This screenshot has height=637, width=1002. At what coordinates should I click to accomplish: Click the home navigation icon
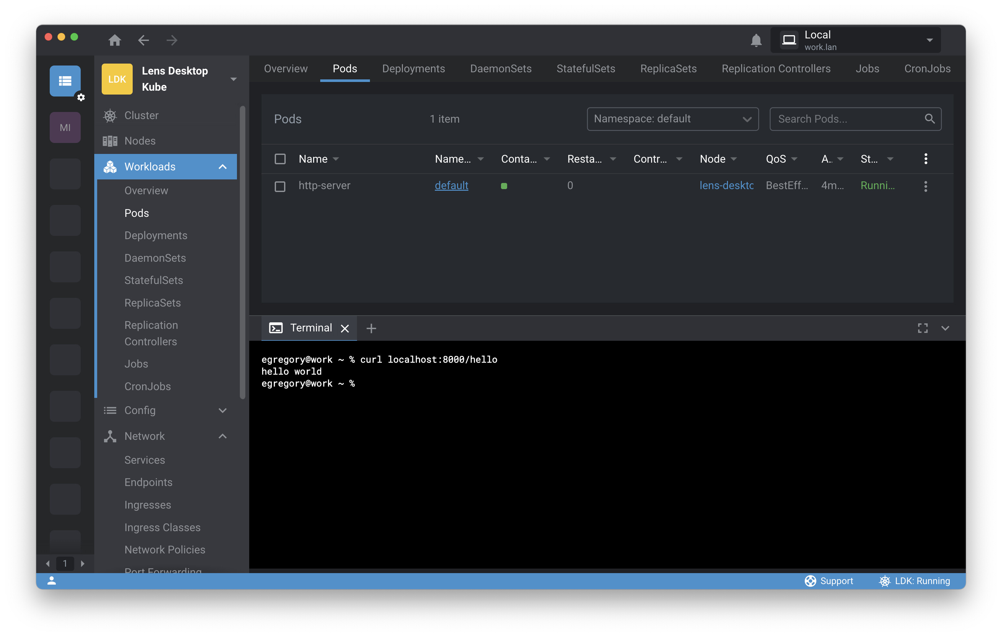coord(114,40)
